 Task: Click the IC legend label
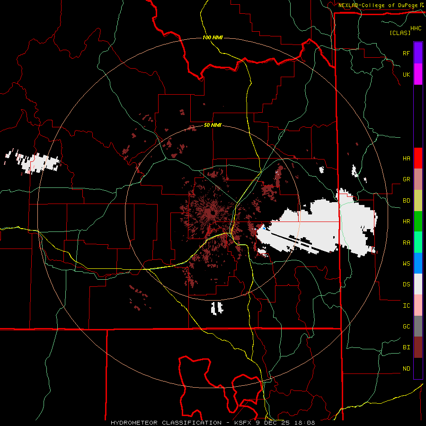tap(407, 306)
